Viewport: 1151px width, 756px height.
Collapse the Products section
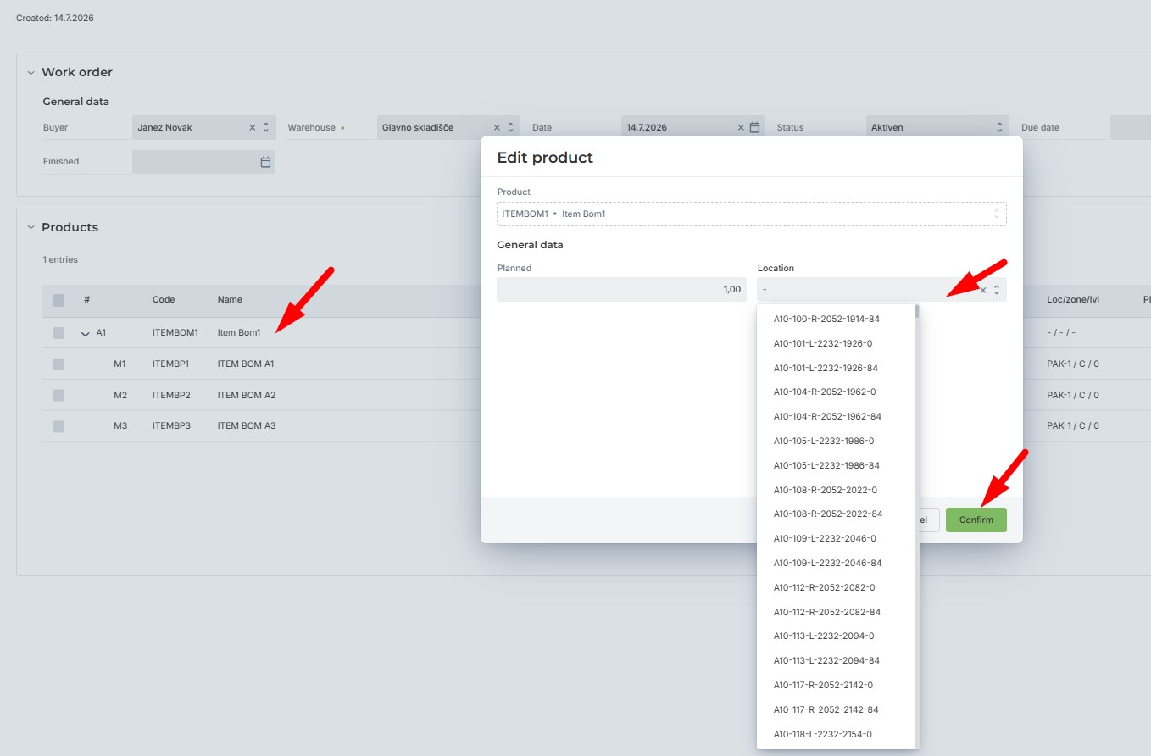[x=31, y=227]
